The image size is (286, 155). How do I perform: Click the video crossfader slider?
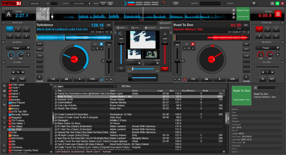pos(143,69)
